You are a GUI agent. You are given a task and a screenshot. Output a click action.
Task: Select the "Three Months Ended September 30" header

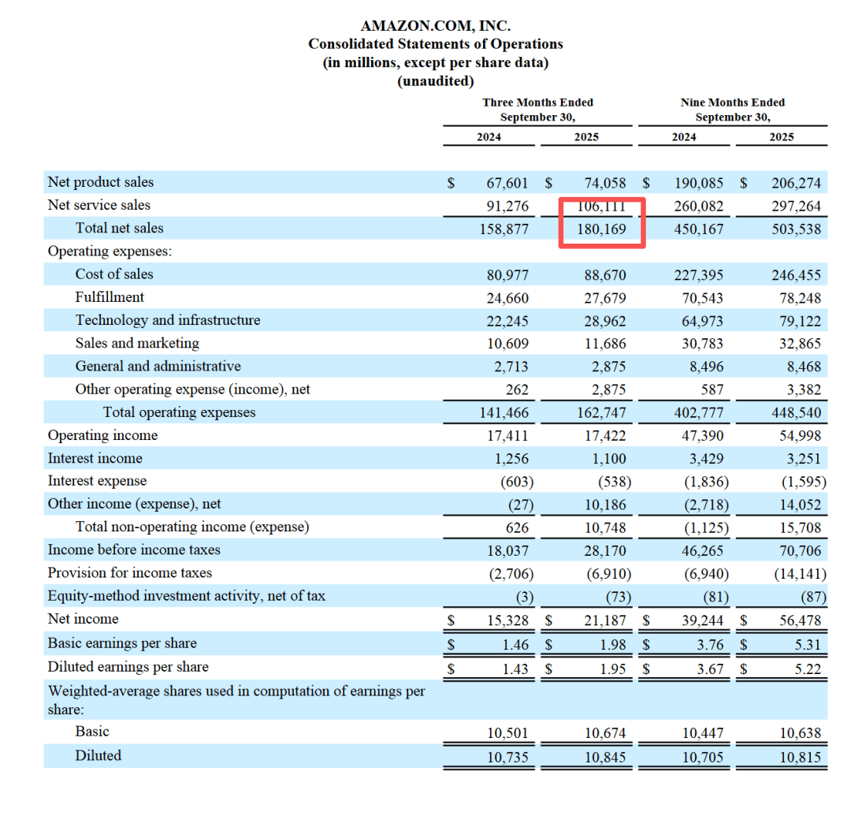[x=537, y=110]
